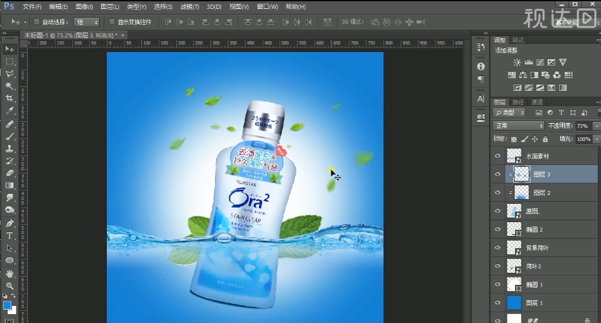Open the Character panel icon
Image resolution: width=601 pixels, height=323 pixels.
481,98
